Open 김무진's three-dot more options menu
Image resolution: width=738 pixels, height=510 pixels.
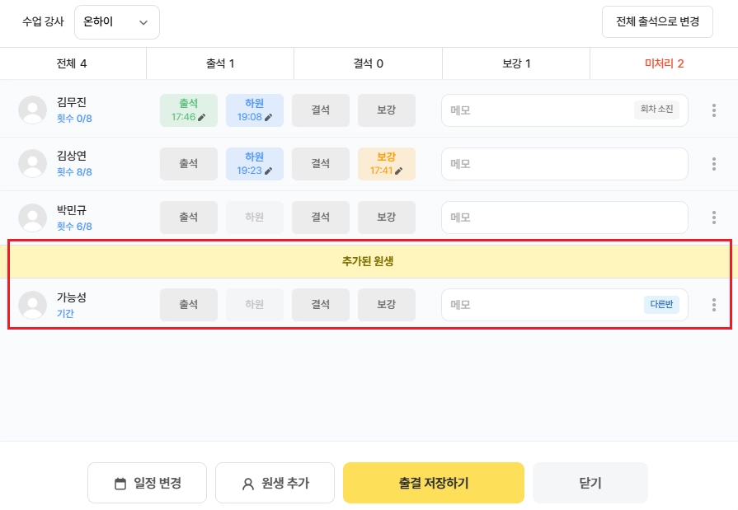click(x=713, y=110)
